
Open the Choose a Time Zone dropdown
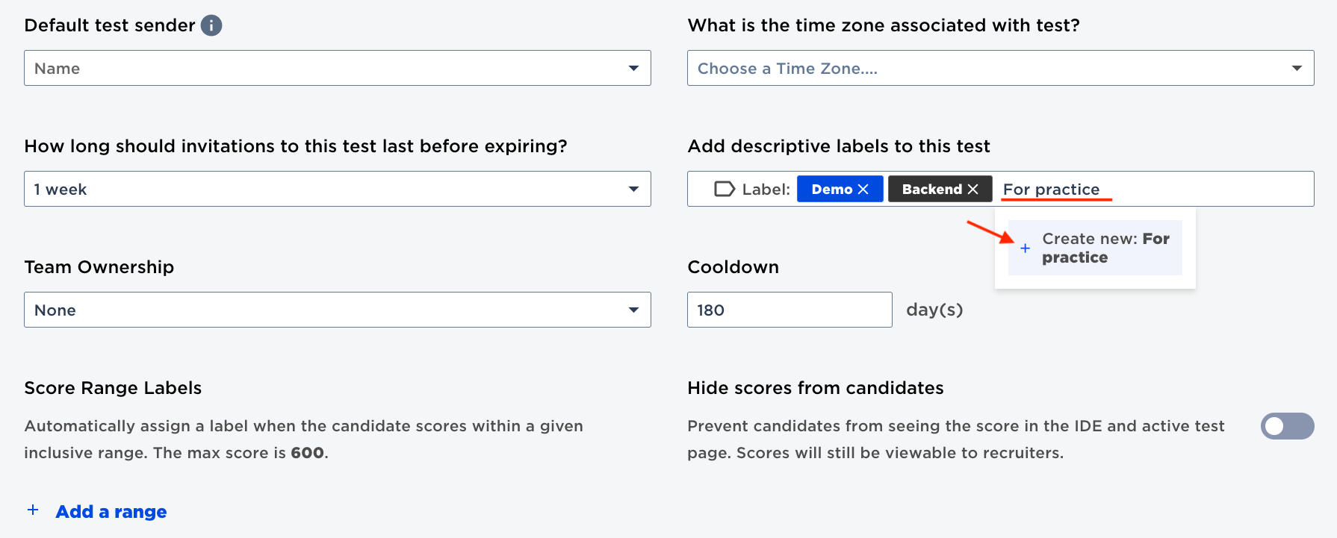(x=1000, y=68)
